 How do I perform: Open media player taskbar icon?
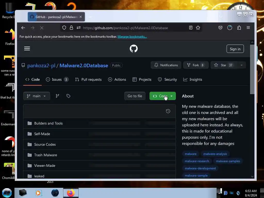(x=38, y=193)
